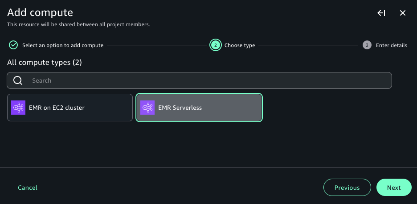Click the step 2 number circle
417x204 pixels.
[215, 45]
